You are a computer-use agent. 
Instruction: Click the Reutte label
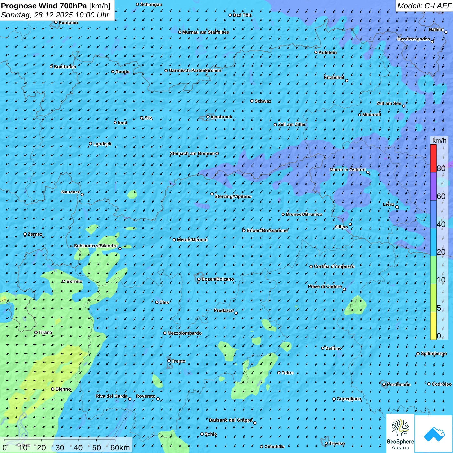(122, 72)
